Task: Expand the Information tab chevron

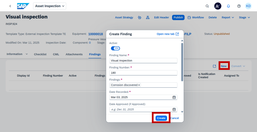Action: pyautogui.click(x=27, y=54)
